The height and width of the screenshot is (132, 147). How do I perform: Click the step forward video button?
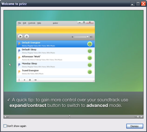coord(141,117)
